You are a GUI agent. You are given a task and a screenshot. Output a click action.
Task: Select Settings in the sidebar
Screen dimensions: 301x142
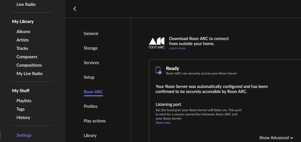pos(24,135)
